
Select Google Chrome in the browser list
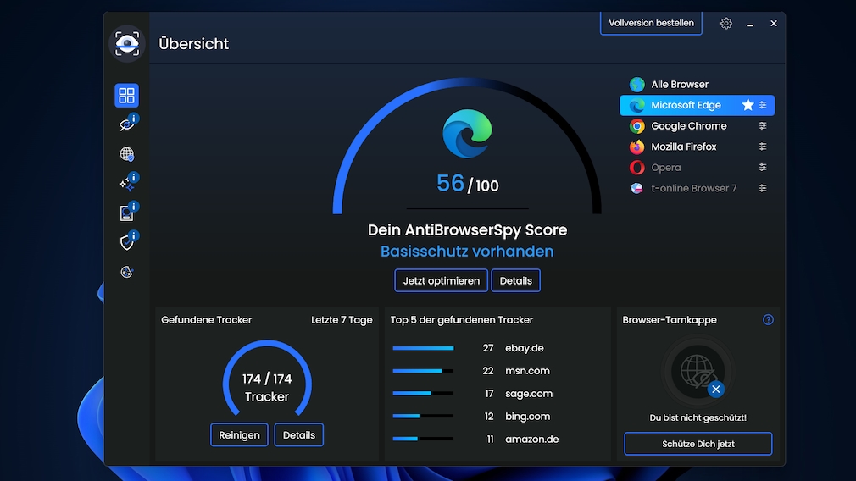[698, 126]
